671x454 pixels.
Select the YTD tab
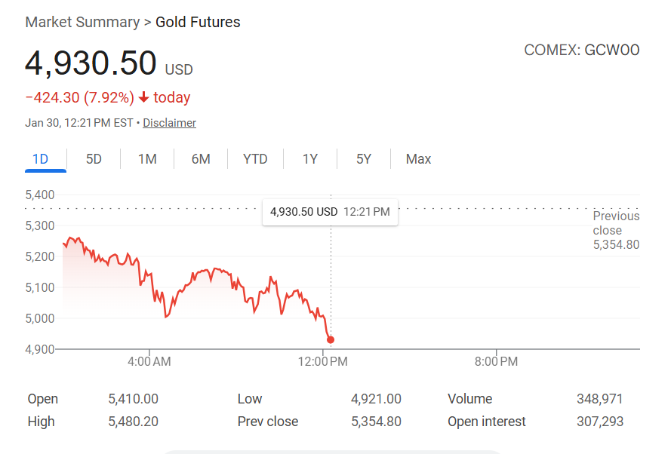(x=255, y=159)
